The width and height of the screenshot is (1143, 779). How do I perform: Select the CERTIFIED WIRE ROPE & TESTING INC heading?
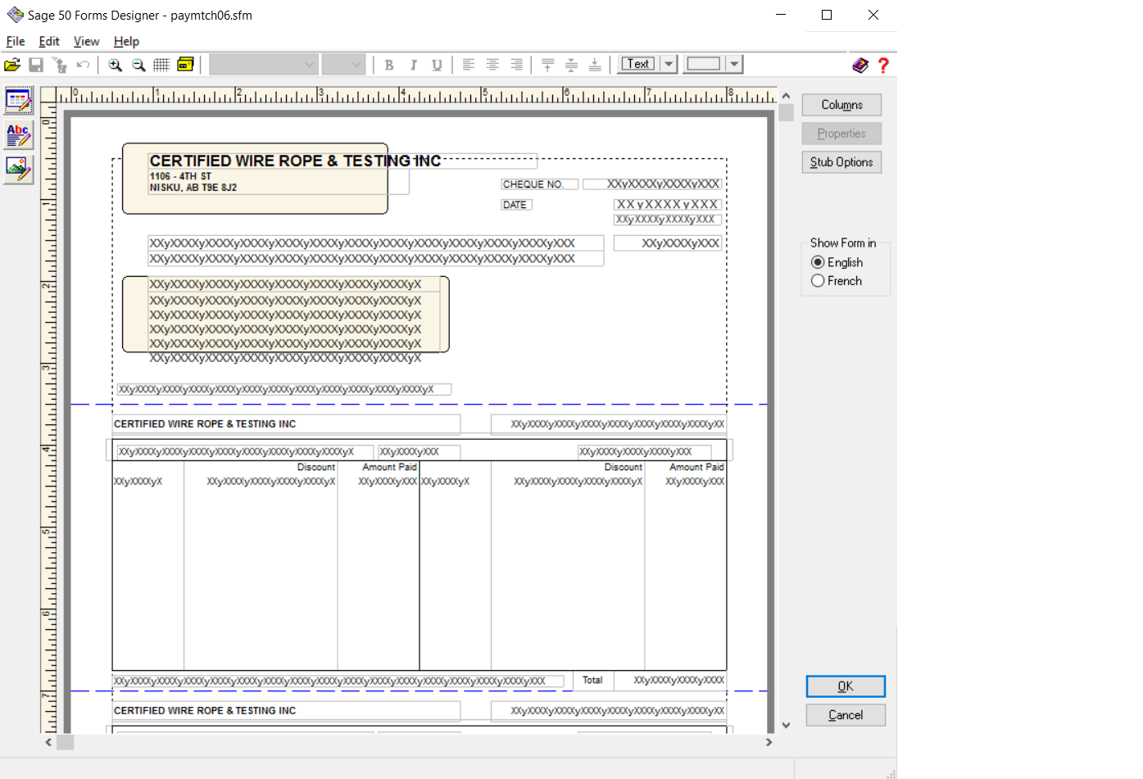coord(295,161)
